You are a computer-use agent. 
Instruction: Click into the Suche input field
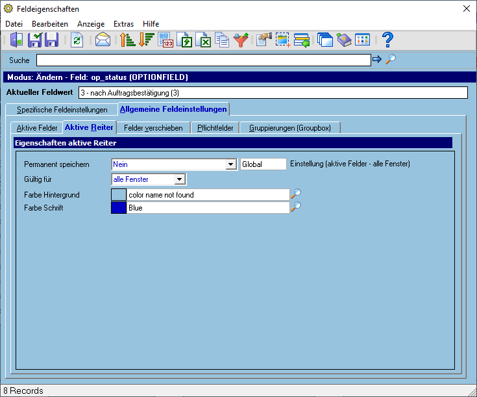[204, 60]
